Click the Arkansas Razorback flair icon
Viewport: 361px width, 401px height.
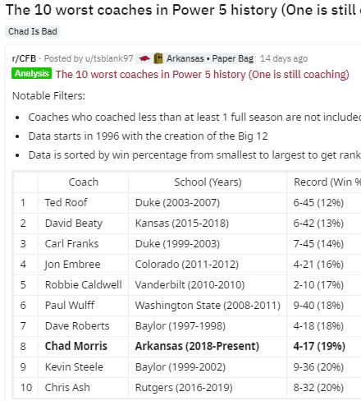(x=144, y=58)
